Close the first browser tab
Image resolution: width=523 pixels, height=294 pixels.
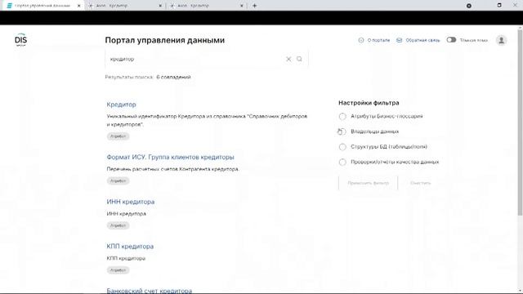(x=78, y=6)
